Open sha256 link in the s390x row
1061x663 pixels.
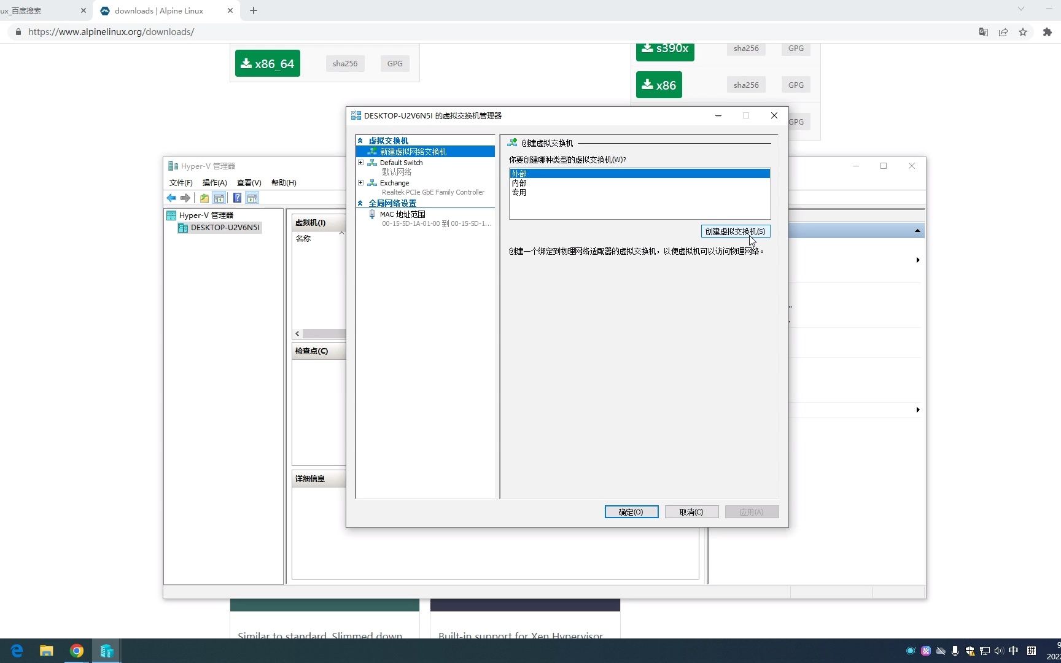(746, 48)
